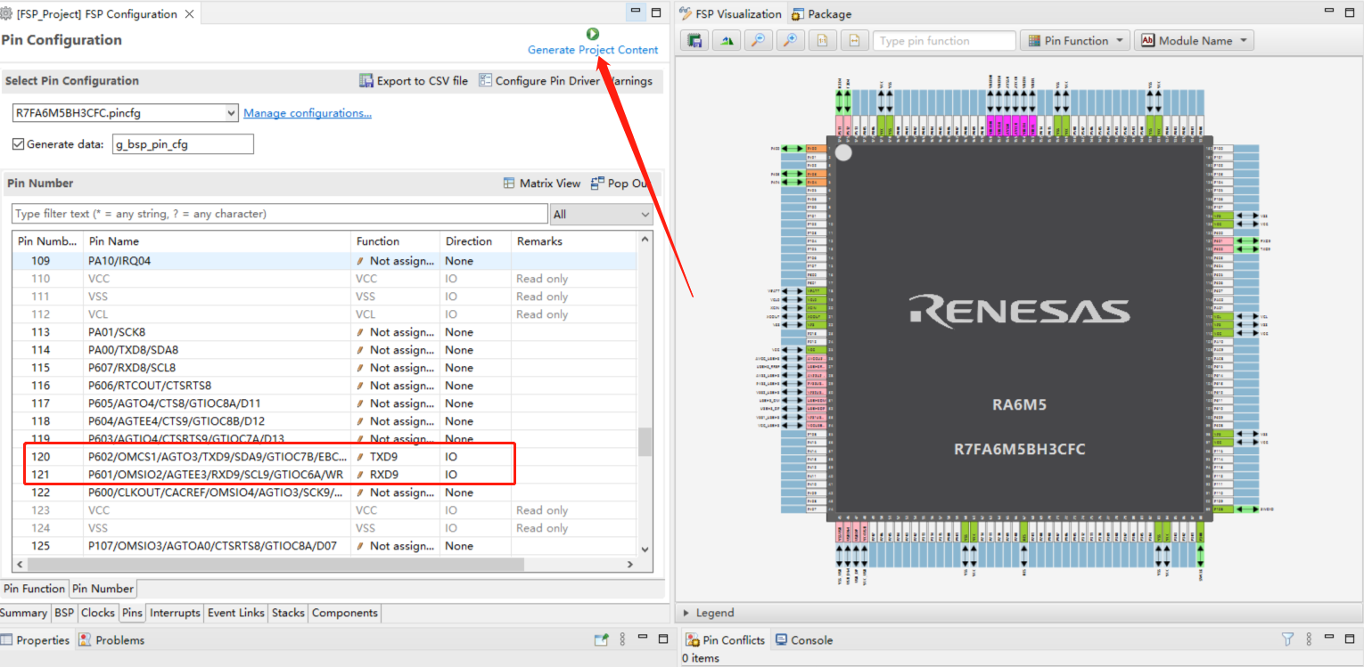
Task: Sort by the Function column header
Action: 396,241
